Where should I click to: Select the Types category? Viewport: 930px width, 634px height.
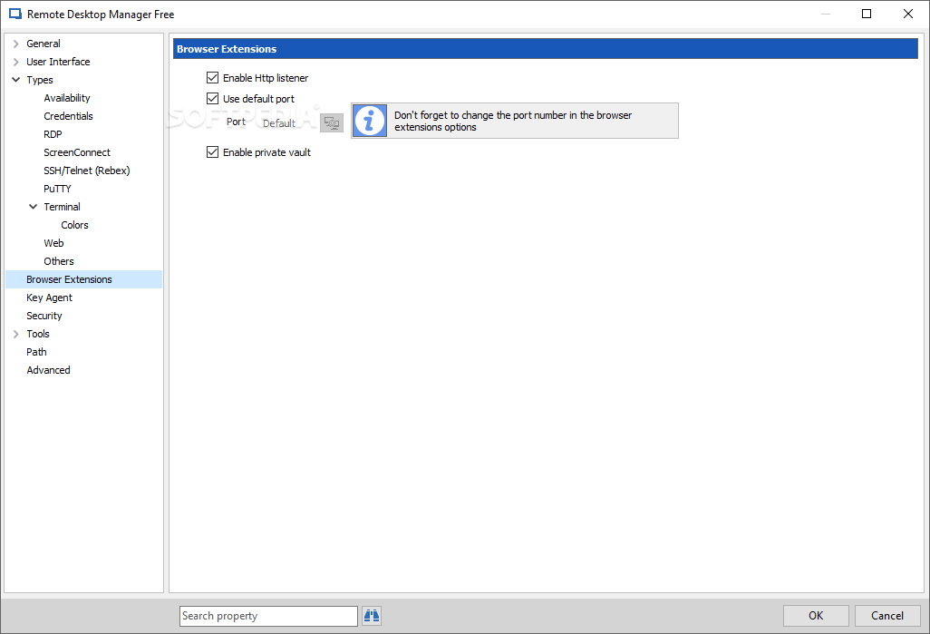click(x=40, y=80)
